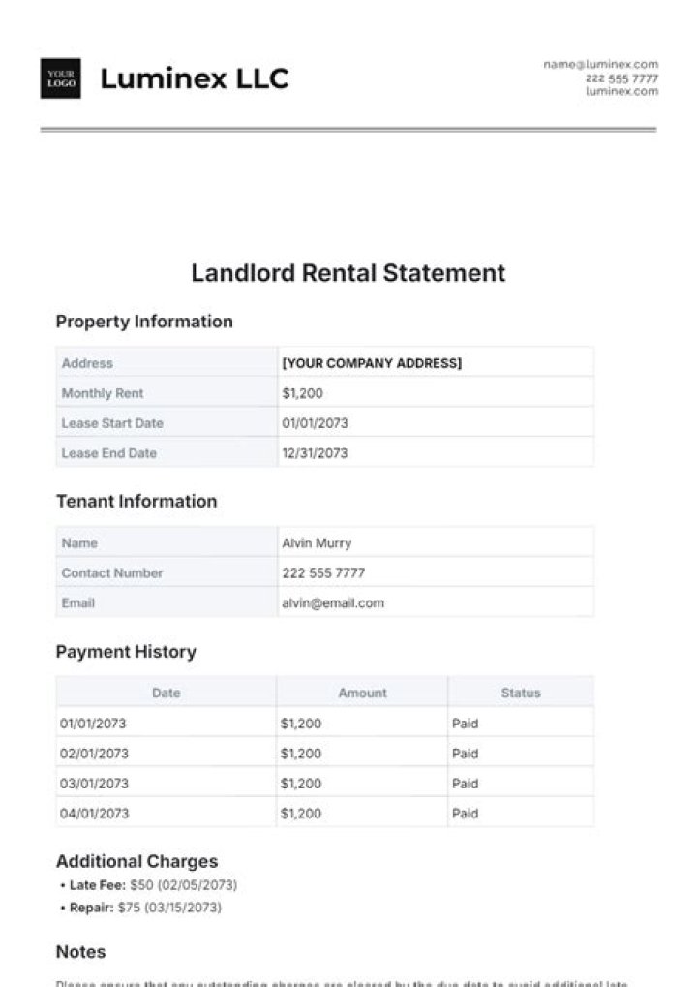697x987 pixels.
Task: Click the Monthly Rent value $1,200
Action: click(x=302, y=393)
